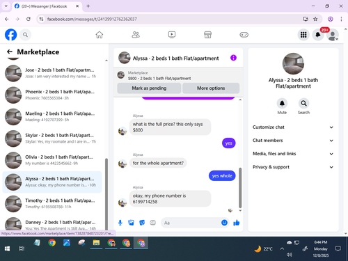This screenshot has width=348, height=261.
Task: Click message with phone number 6199714258
Action: point(170,198)
